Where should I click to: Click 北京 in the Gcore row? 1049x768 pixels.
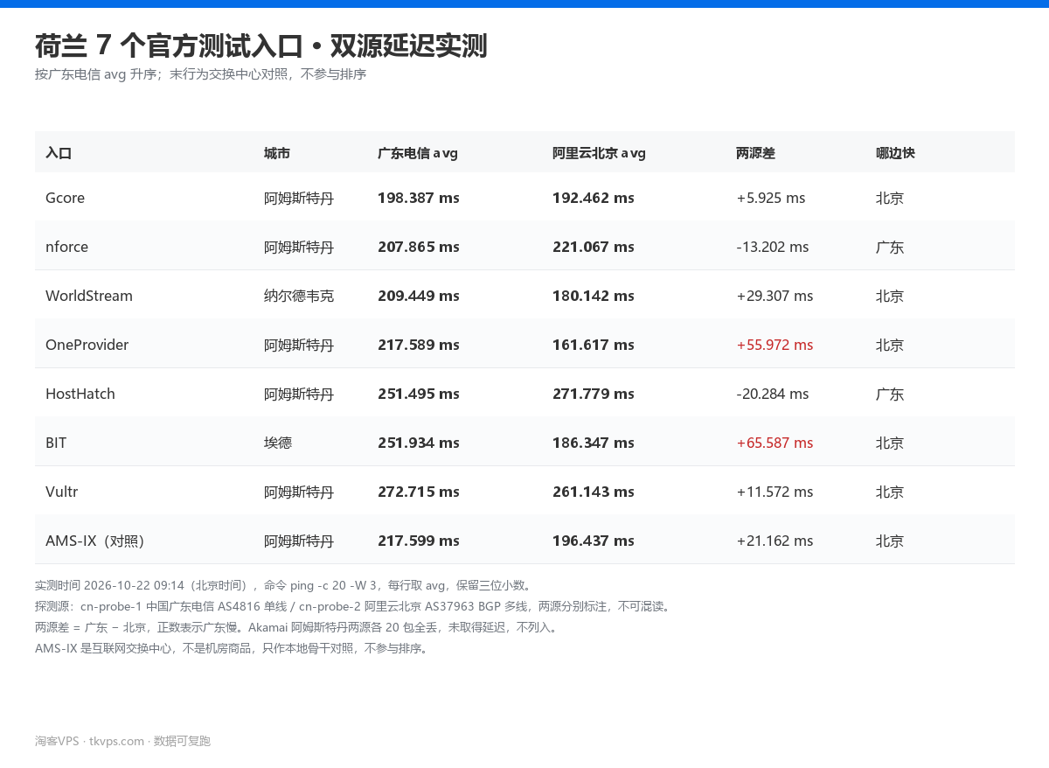click(890, 198)
